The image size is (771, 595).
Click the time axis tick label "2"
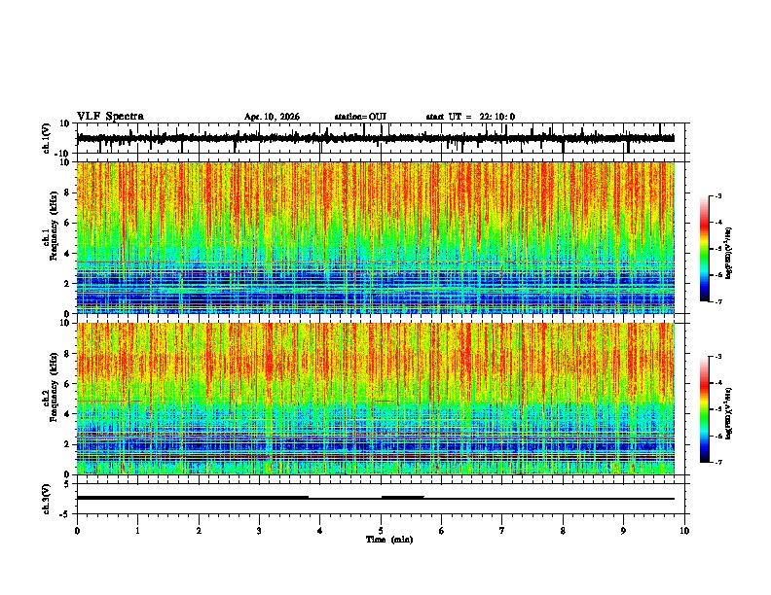(x=199, y=531)
